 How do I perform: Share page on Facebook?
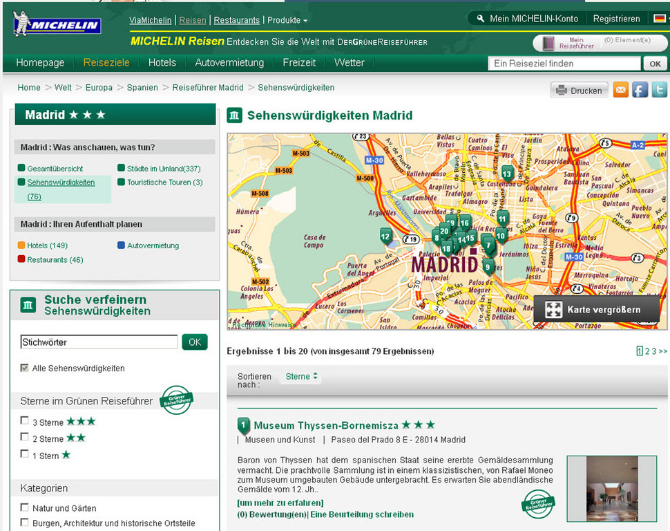coord(640,90)
